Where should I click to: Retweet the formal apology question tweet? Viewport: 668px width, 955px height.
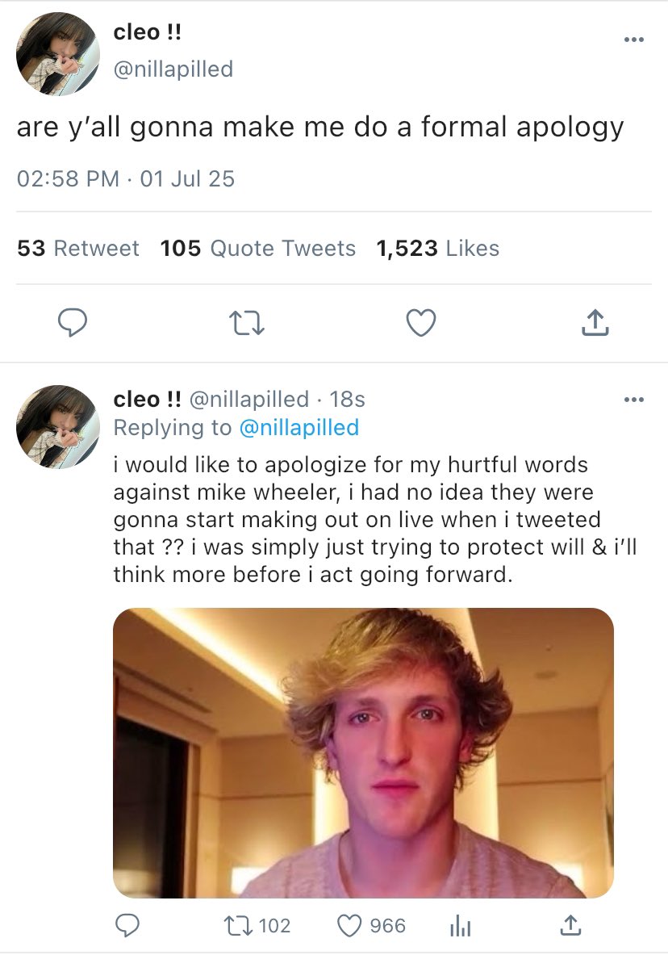click(x=247, y=324)
